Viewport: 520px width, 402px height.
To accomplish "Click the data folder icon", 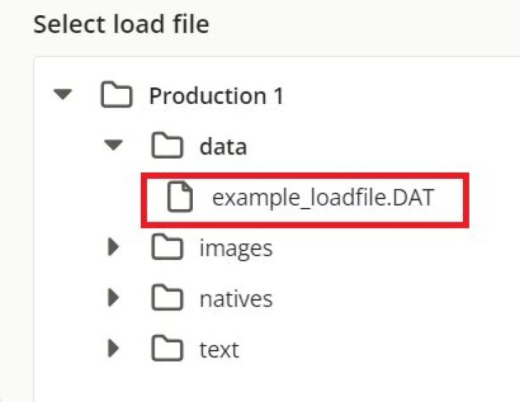I will coord(167,147).
